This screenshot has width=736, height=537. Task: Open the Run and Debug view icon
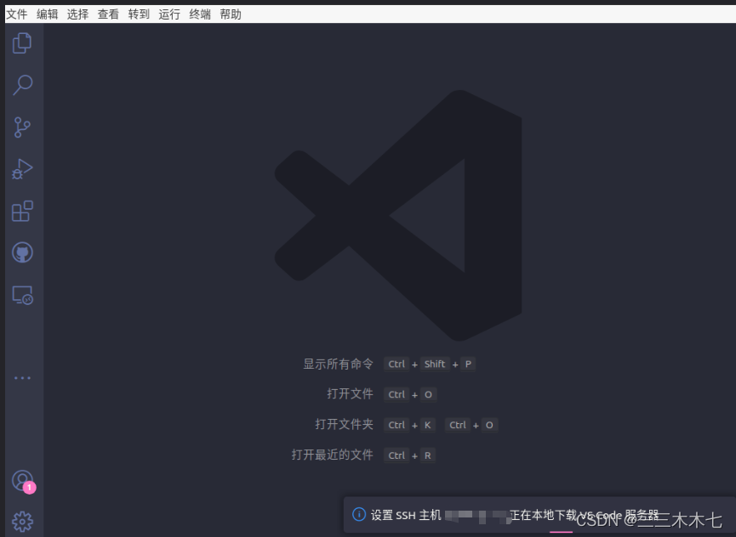point(22,169)
